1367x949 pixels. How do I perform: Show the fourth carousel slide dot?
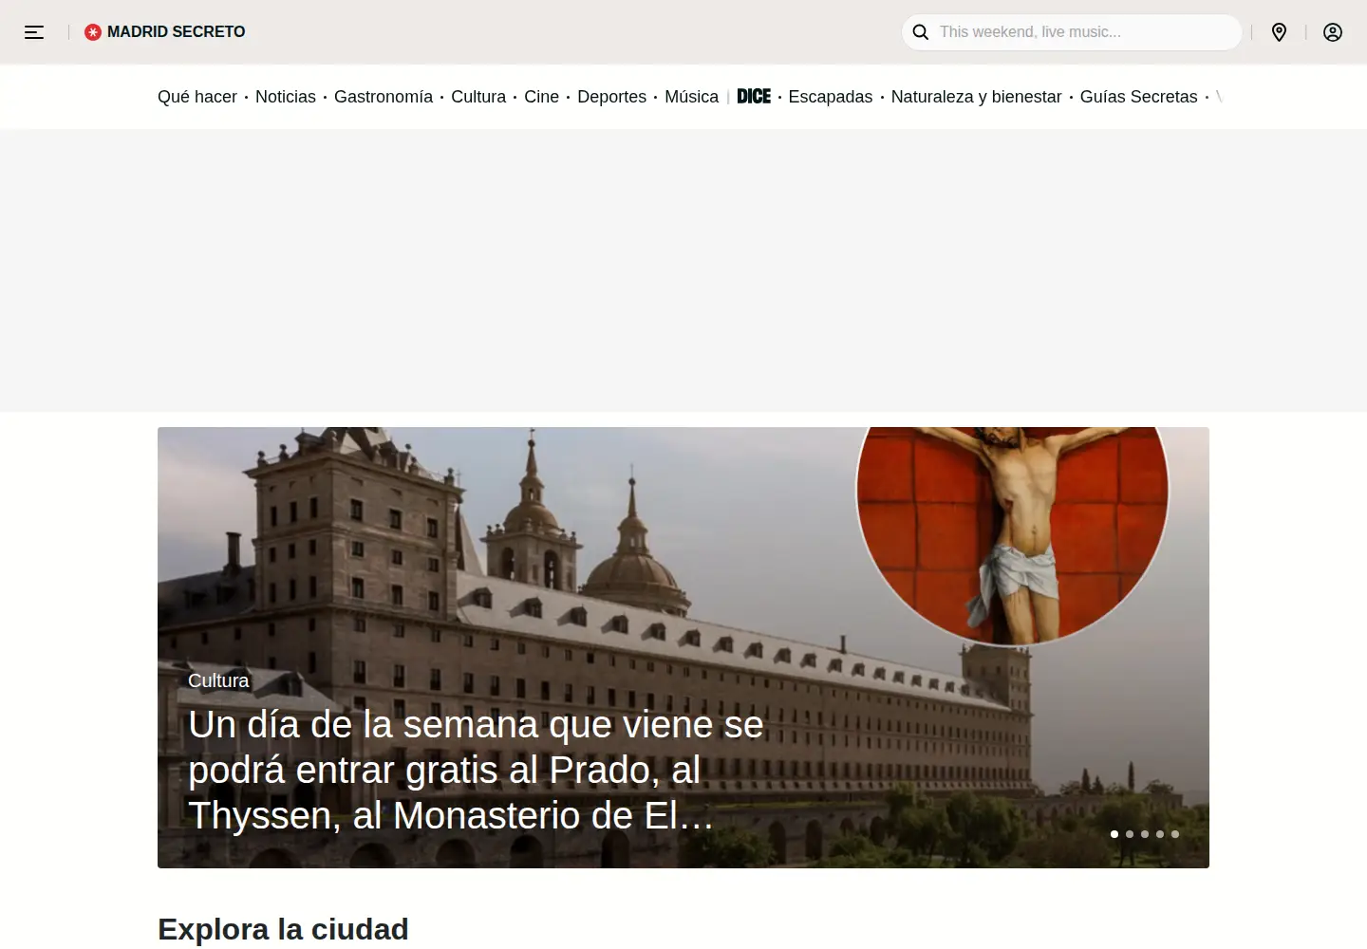(1160, 834)
